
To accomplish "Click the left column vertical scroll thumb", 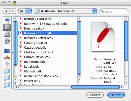I will pyautogui.click(x=16, y=43).
